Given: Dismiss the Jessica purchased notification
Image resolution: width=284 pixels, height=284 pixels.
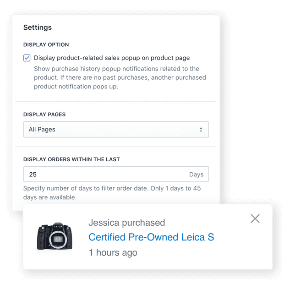Looking at the screenshot, I should [255, 218].
